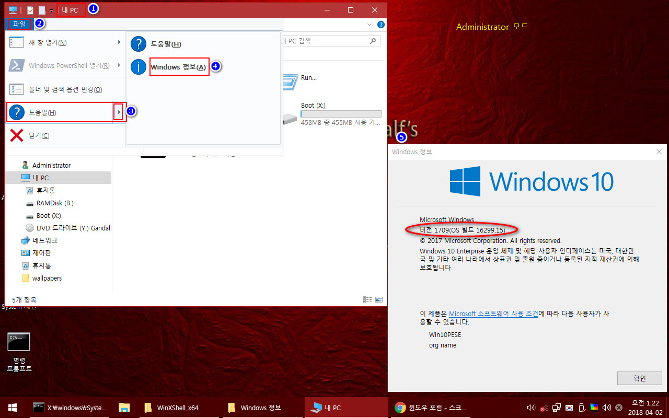Click the 확인 button in Windows 정보
669x418 pixels.
pos(640,378)
